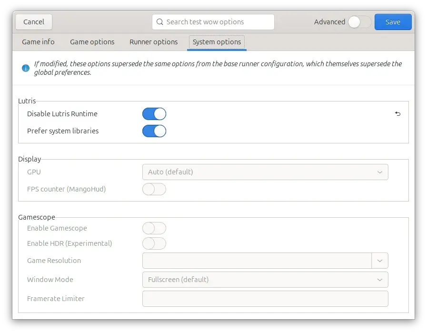Open Window Mode Fullscreen (default) dropdown

[265, 280]
